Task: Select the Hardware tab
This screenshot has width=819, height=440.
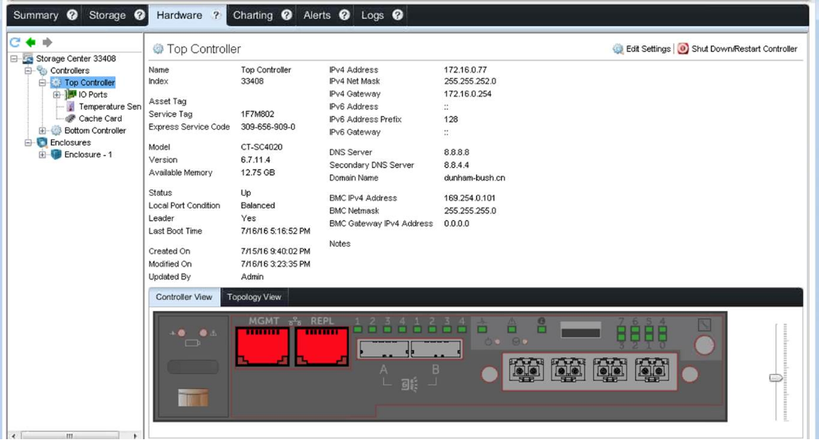Action: coord(179,15)
